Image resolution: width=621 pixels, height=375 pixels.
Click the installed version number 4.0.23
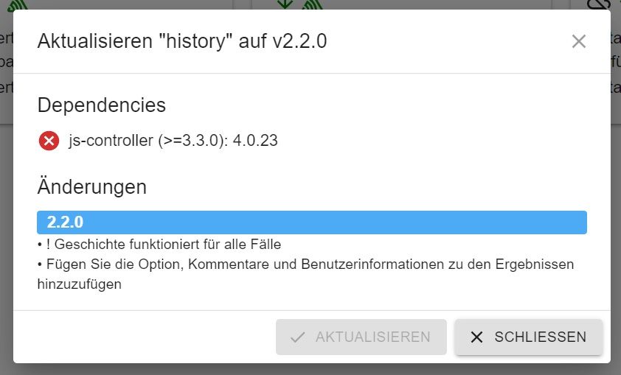tap(255, 140)
